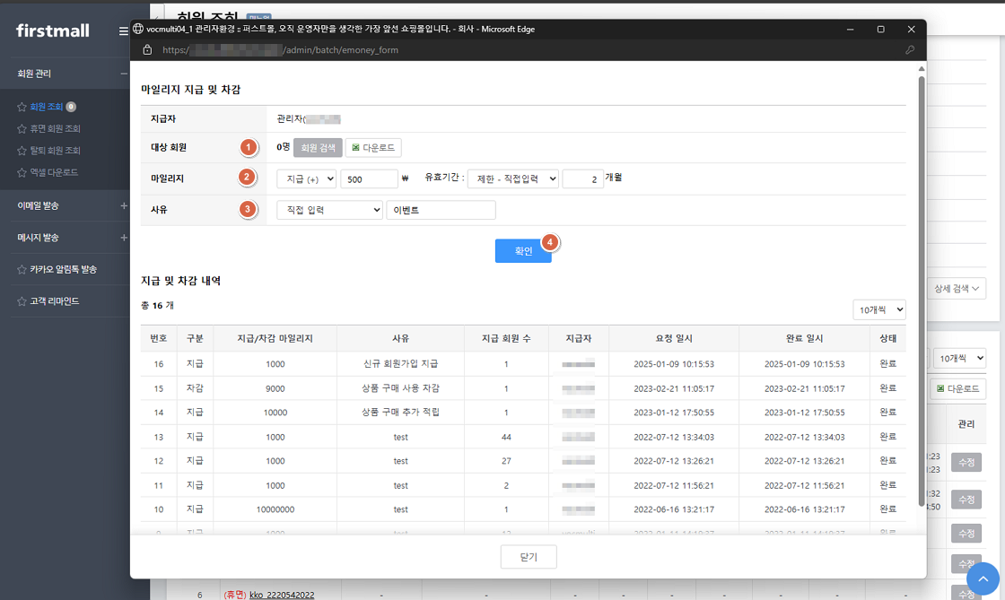Click the hamburger menu icon beside firstmall
Viewport: 1005px width, 600px height.
click(123, 31)
